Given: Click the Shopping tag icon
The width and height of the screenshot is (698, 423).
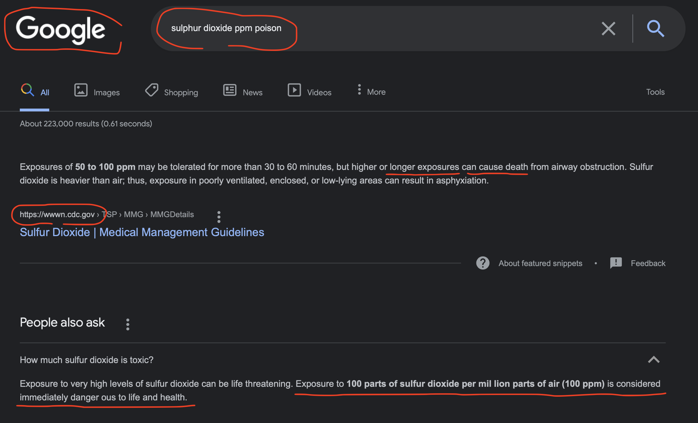Looking at the screenshot, I should coord(152,90).
